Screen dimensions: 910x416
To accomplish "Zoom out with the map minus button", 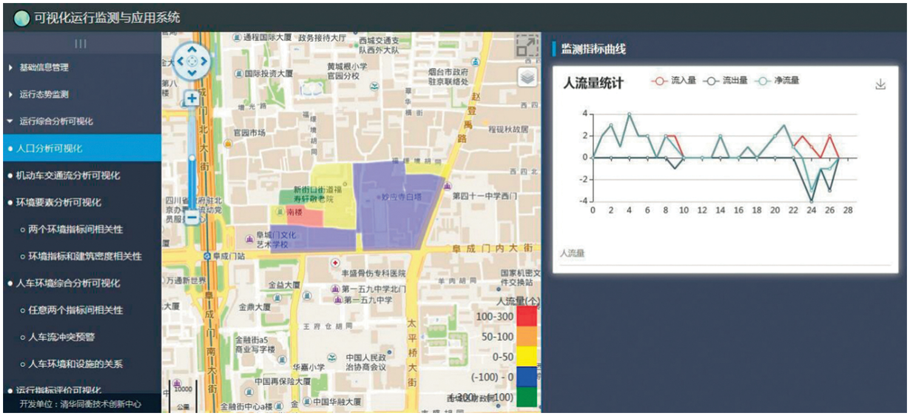I will pyautogui.click(x=192, y=216).
